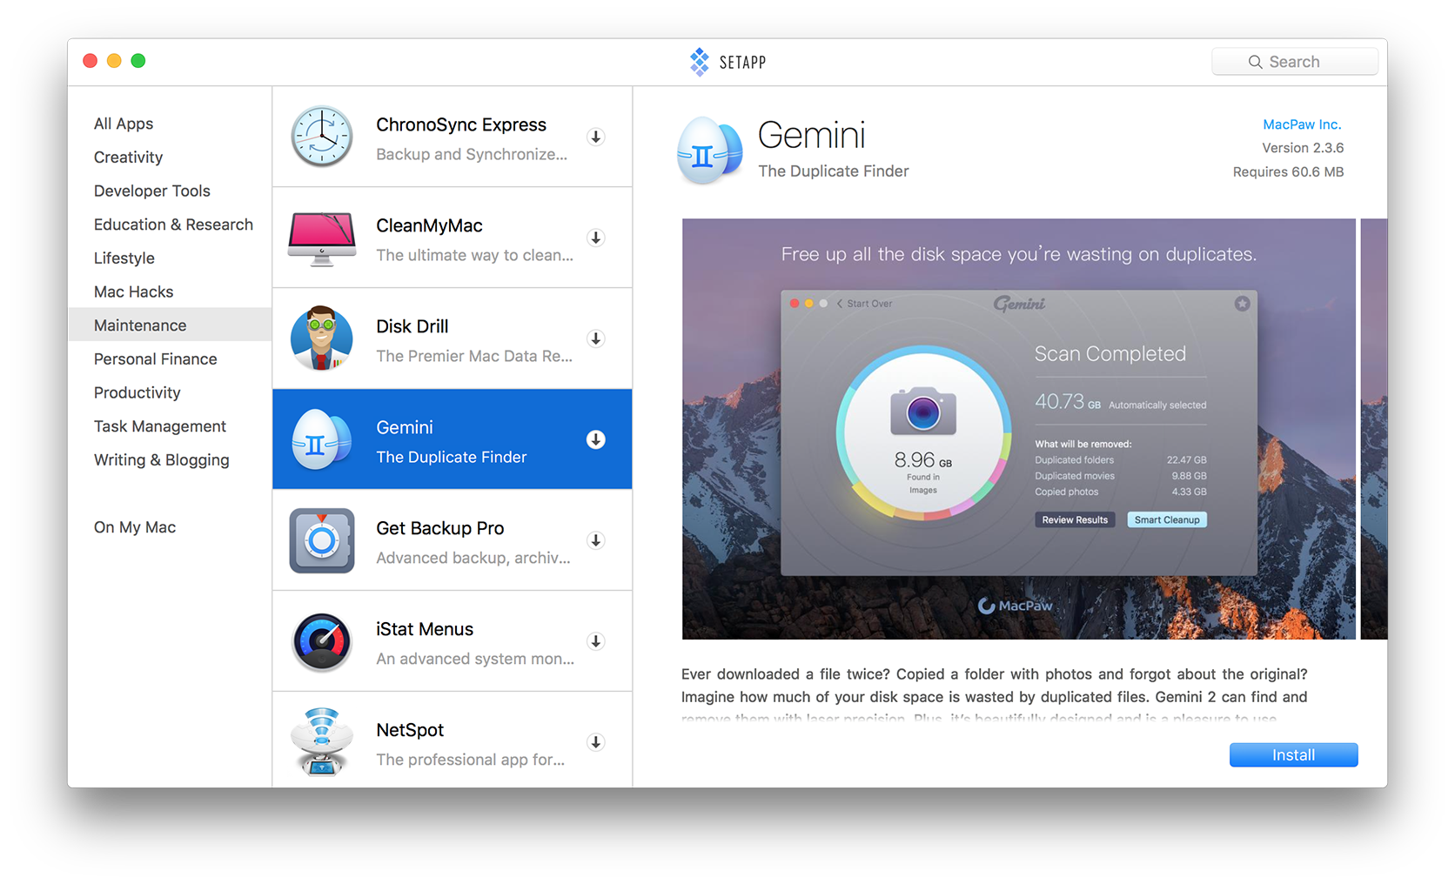
Task: Click the magnifier icon in Search field
Action: pyautogui.click(x=1255, y=62)
